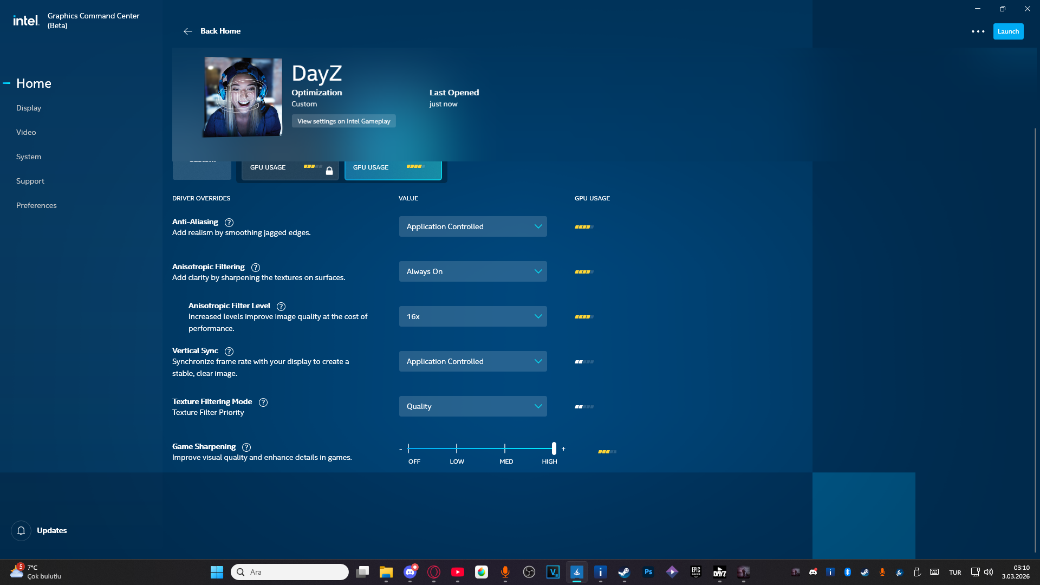
Task: Click the Launch button
Action: pyautogui.click(x=1008, y=31)
